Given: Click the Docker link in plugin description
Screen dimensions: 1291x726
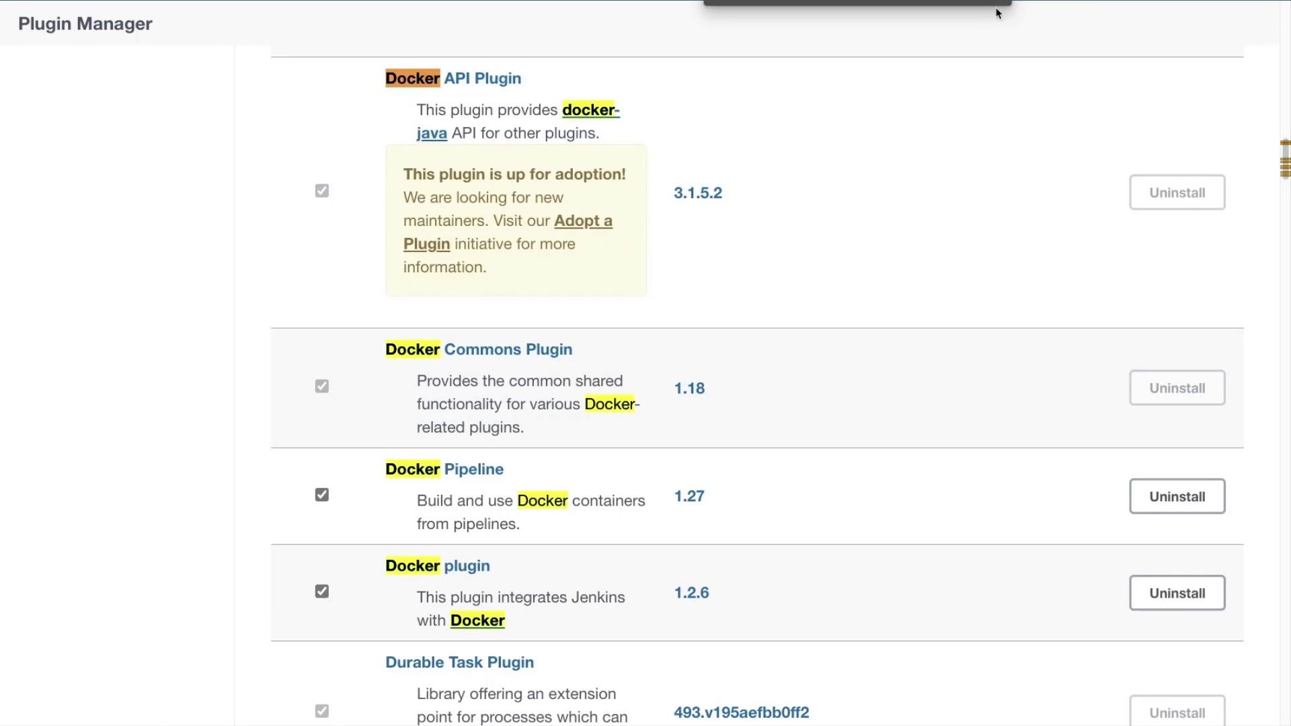Looking at the screenshot, I should coord(477,620).
